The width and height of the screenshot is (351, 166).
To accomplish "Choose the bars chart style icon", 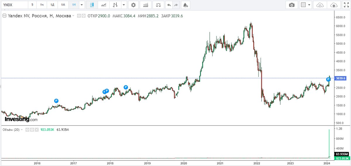I will click(116, 5).
